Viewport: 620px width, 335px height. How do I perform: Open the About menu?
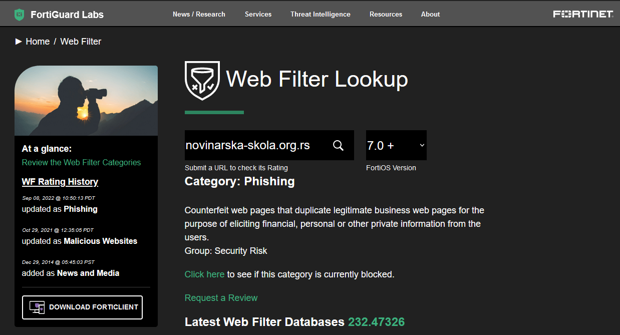[431, 14]
